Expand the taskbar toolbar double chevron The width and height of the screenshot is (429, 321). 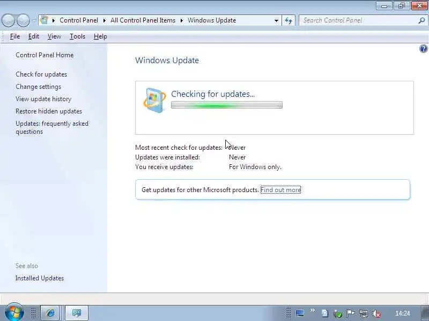tap(313, 310)
